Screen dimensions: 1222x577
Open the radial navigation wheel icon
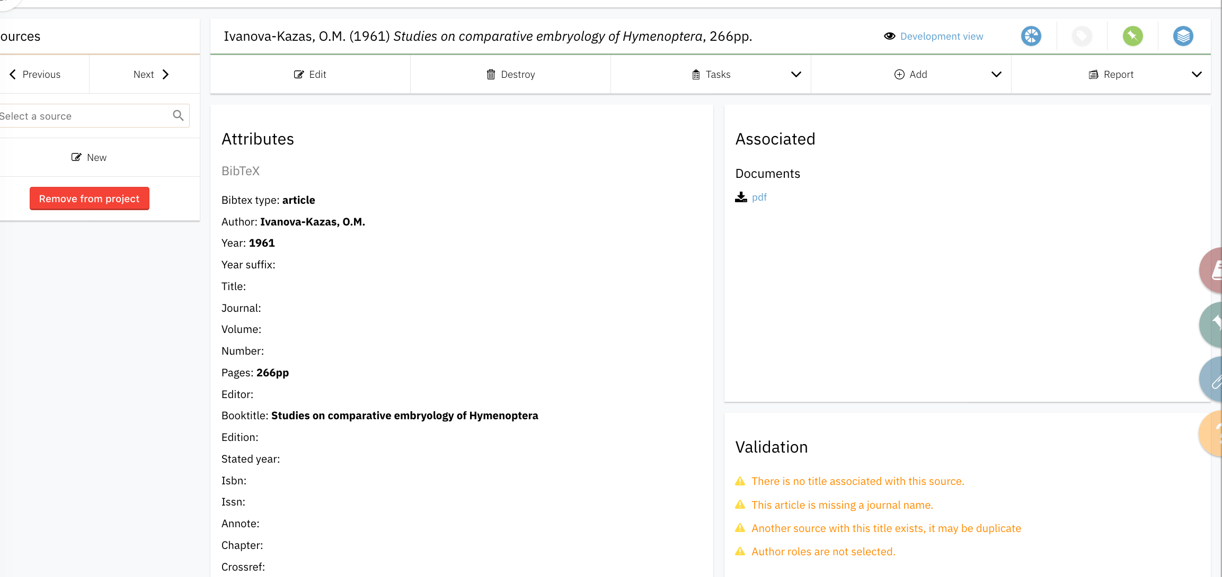point(1031,36)
